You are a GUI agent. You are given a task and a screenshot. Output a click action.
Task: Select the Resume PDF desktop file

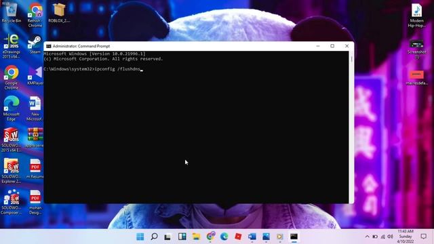[35, 169]
